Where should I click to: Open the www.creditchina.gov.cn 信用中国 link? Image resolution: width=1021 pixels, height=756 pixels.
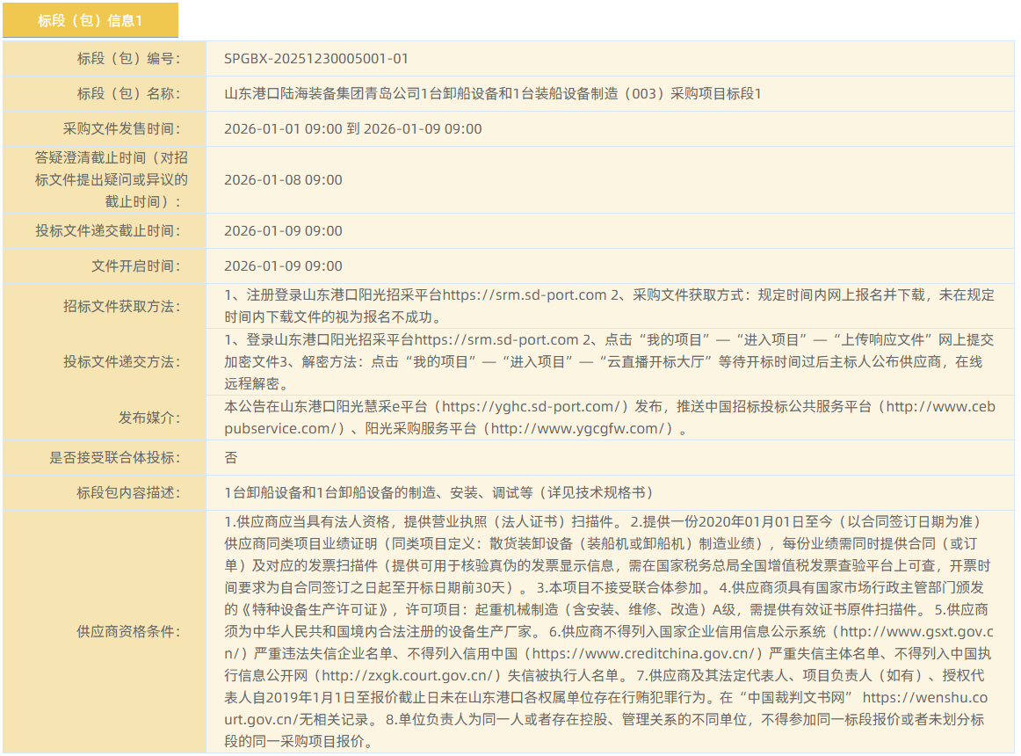646,654
